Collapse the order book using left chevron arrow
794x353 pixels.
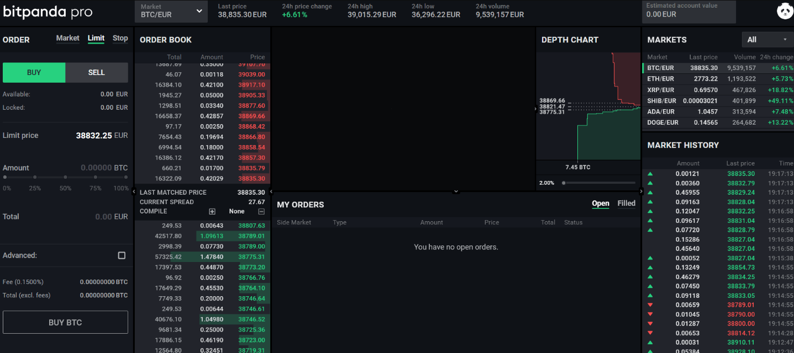point(133,191)
